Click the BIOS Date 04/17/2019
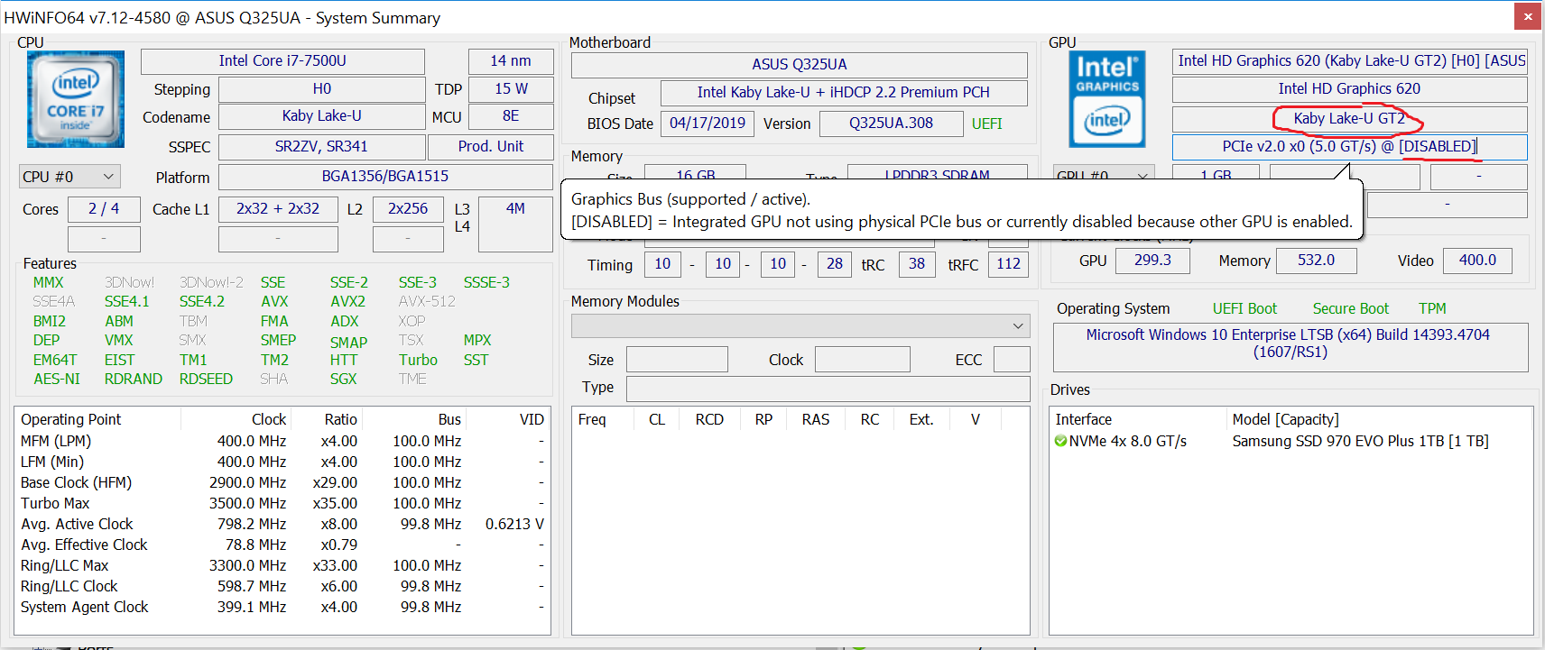This screenshot has height=650, width=1545. coord(708,124)
